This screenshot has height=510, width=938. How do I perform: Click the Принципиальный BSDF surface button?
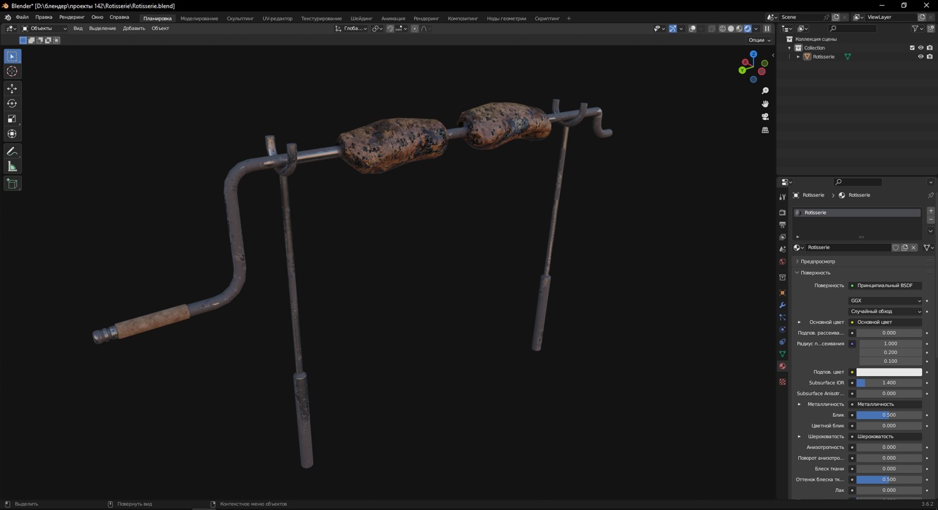point(885,286)
